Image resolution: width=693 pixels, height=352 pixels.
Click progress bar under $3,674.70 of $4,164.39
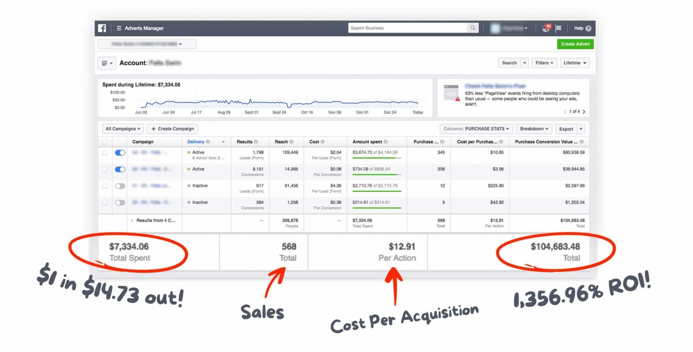(x=376, y=158)
